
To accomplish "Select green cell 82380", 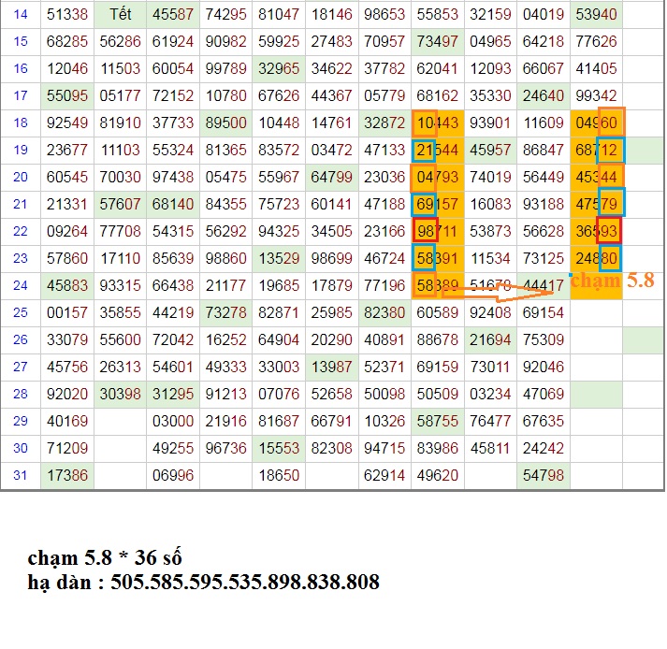I will coord(384,311).
